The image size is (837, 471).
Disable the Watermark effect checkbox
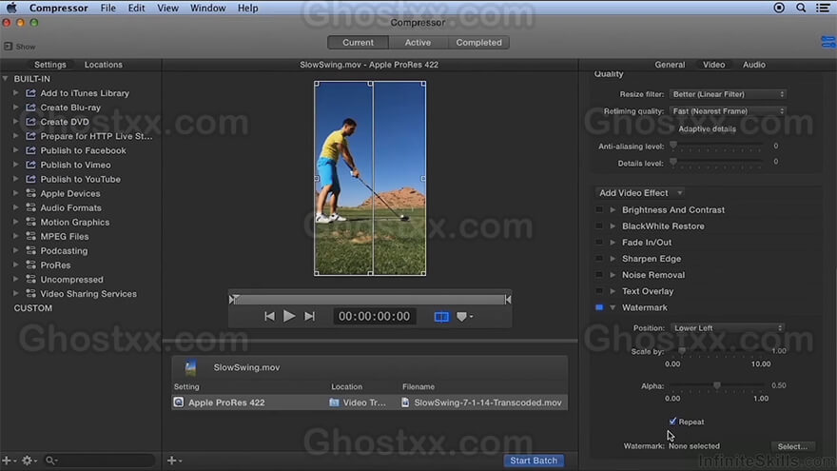(599, 307)
